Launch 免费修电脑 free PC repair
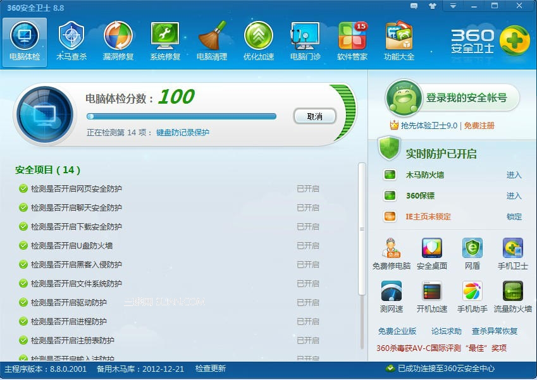The height and width of the screenshot is (380, 537). point(391,252)
